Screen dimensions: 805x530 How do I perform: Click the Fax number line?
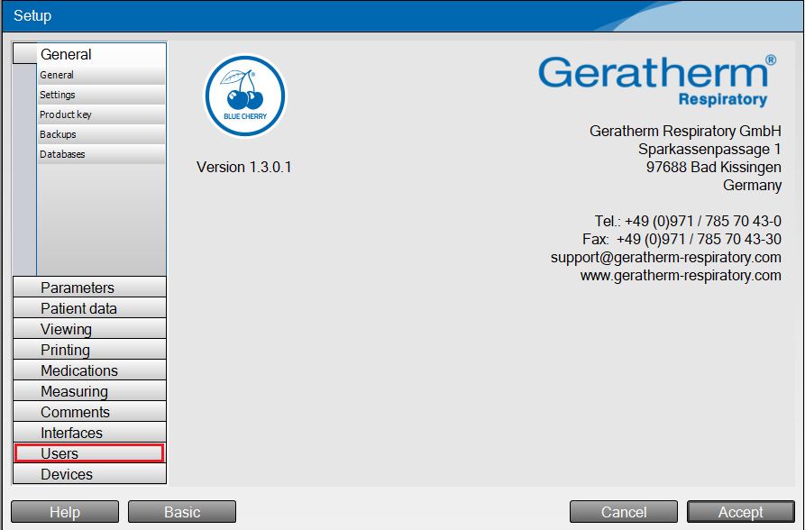pyautogui.click(x=682, y=239)
